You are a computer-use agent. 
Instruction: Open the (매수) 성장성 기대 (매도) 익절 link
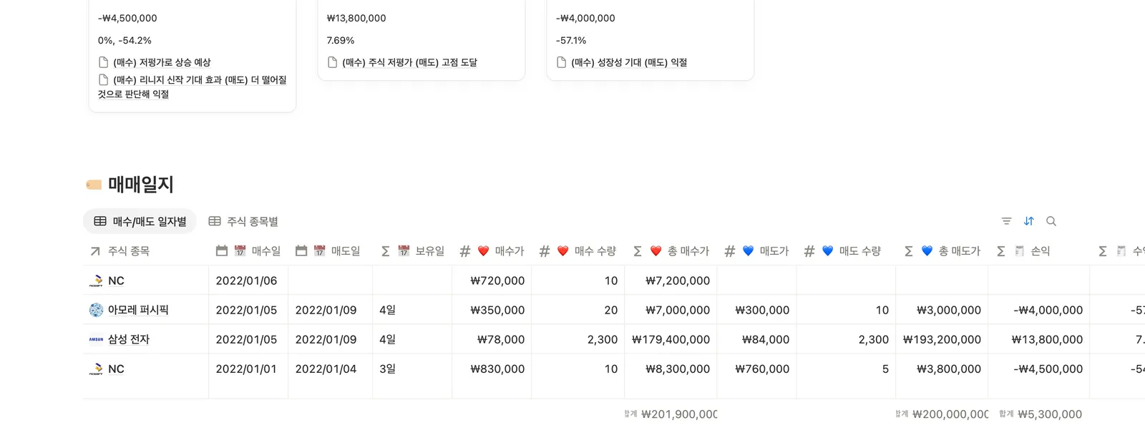coord(629,62)
